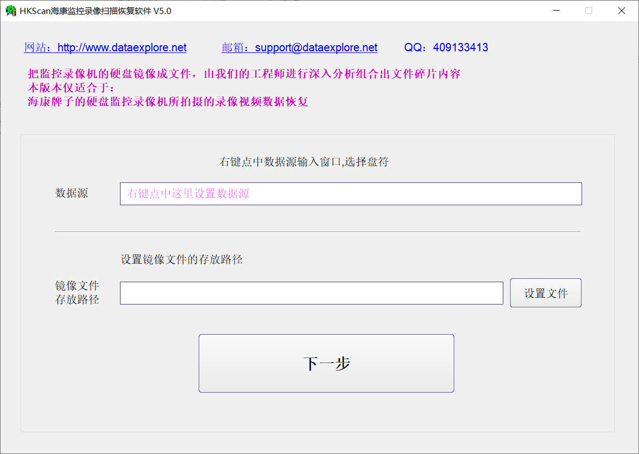Click the 数据源 data source input field

point(350,194)
